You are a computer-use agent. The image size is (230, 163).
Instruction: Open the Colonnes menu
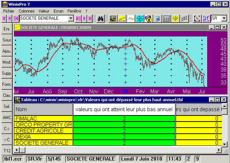26,11
